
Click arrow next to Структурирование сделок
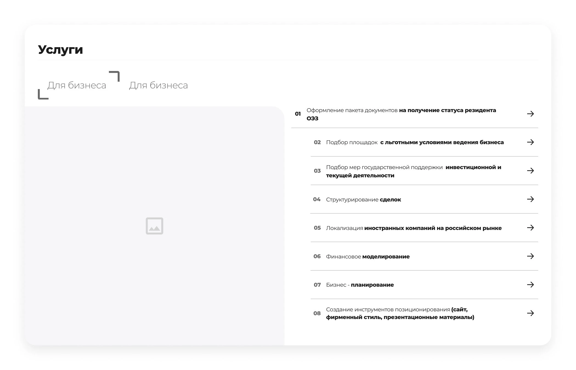(x=530, y=199)
